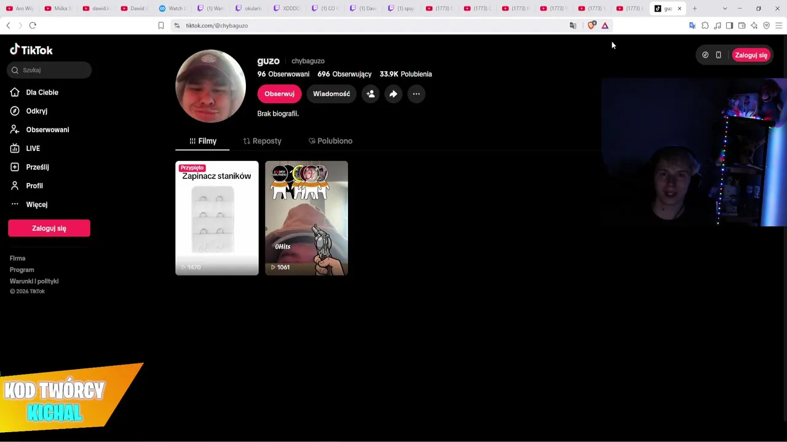Click the 'chybaguzo' username text
Viewport: 787px width, 442px height.
308,61
